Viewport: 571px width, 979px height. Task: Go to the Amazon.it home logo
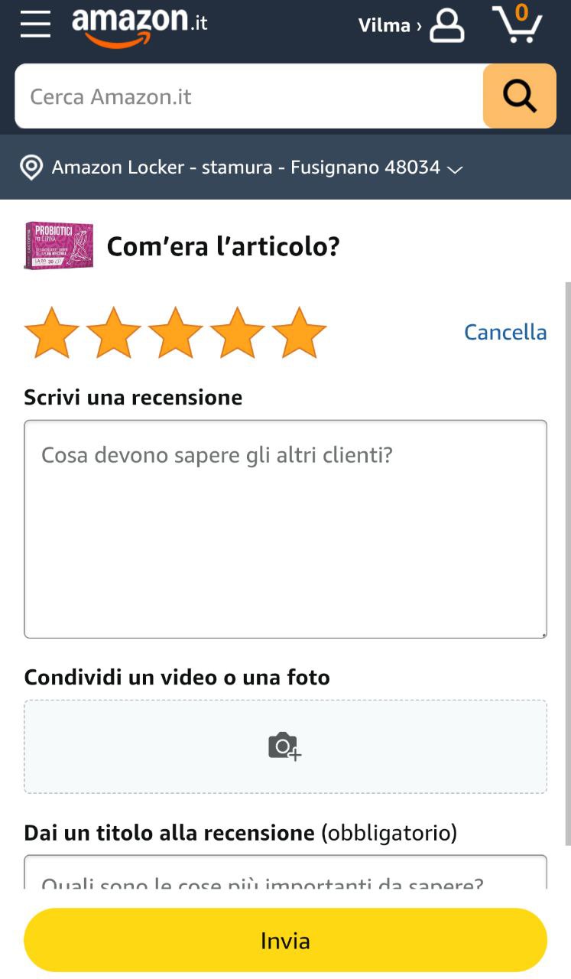[x=140, y=26]
